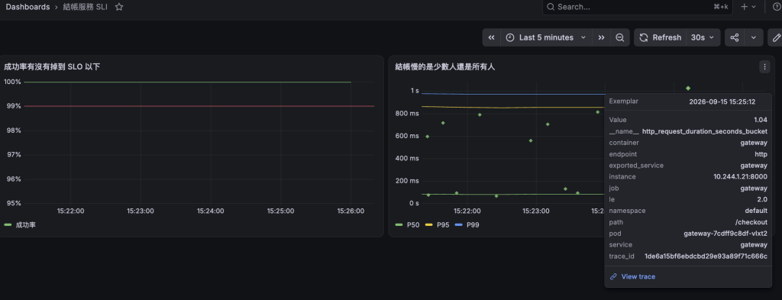
Task: Click the 結帳慢的是少數人還是所有人 panel title
Action: click(445, 66)
